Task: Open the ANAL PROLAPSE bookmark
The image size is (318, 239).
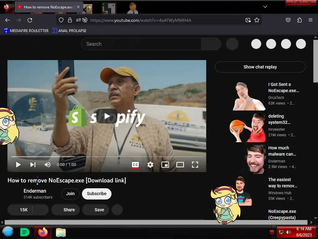Action: tap(69, 31)
